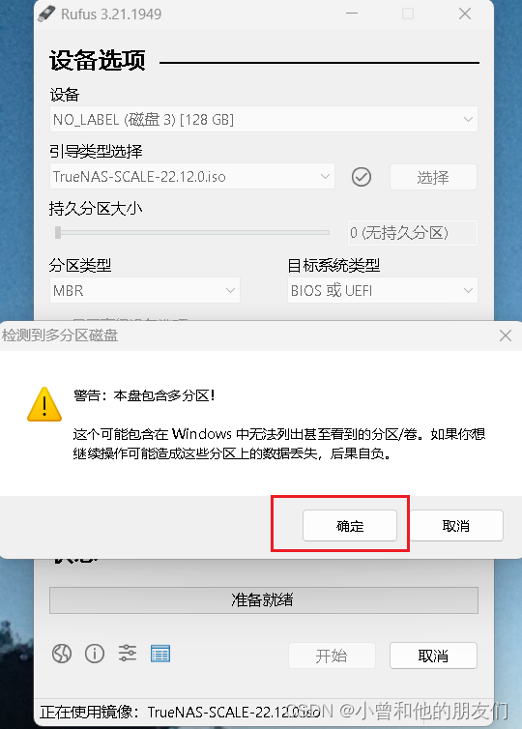This screenshot has height=729, width=522.
Task: Click the yellow warning triangle icon
Action: (x=44, y=405)
